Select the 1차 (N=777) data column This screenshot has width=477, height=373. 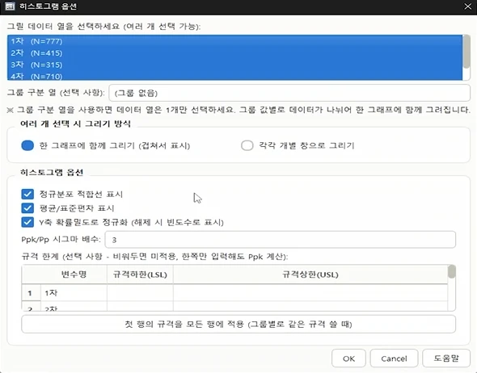tap(234, 41)
